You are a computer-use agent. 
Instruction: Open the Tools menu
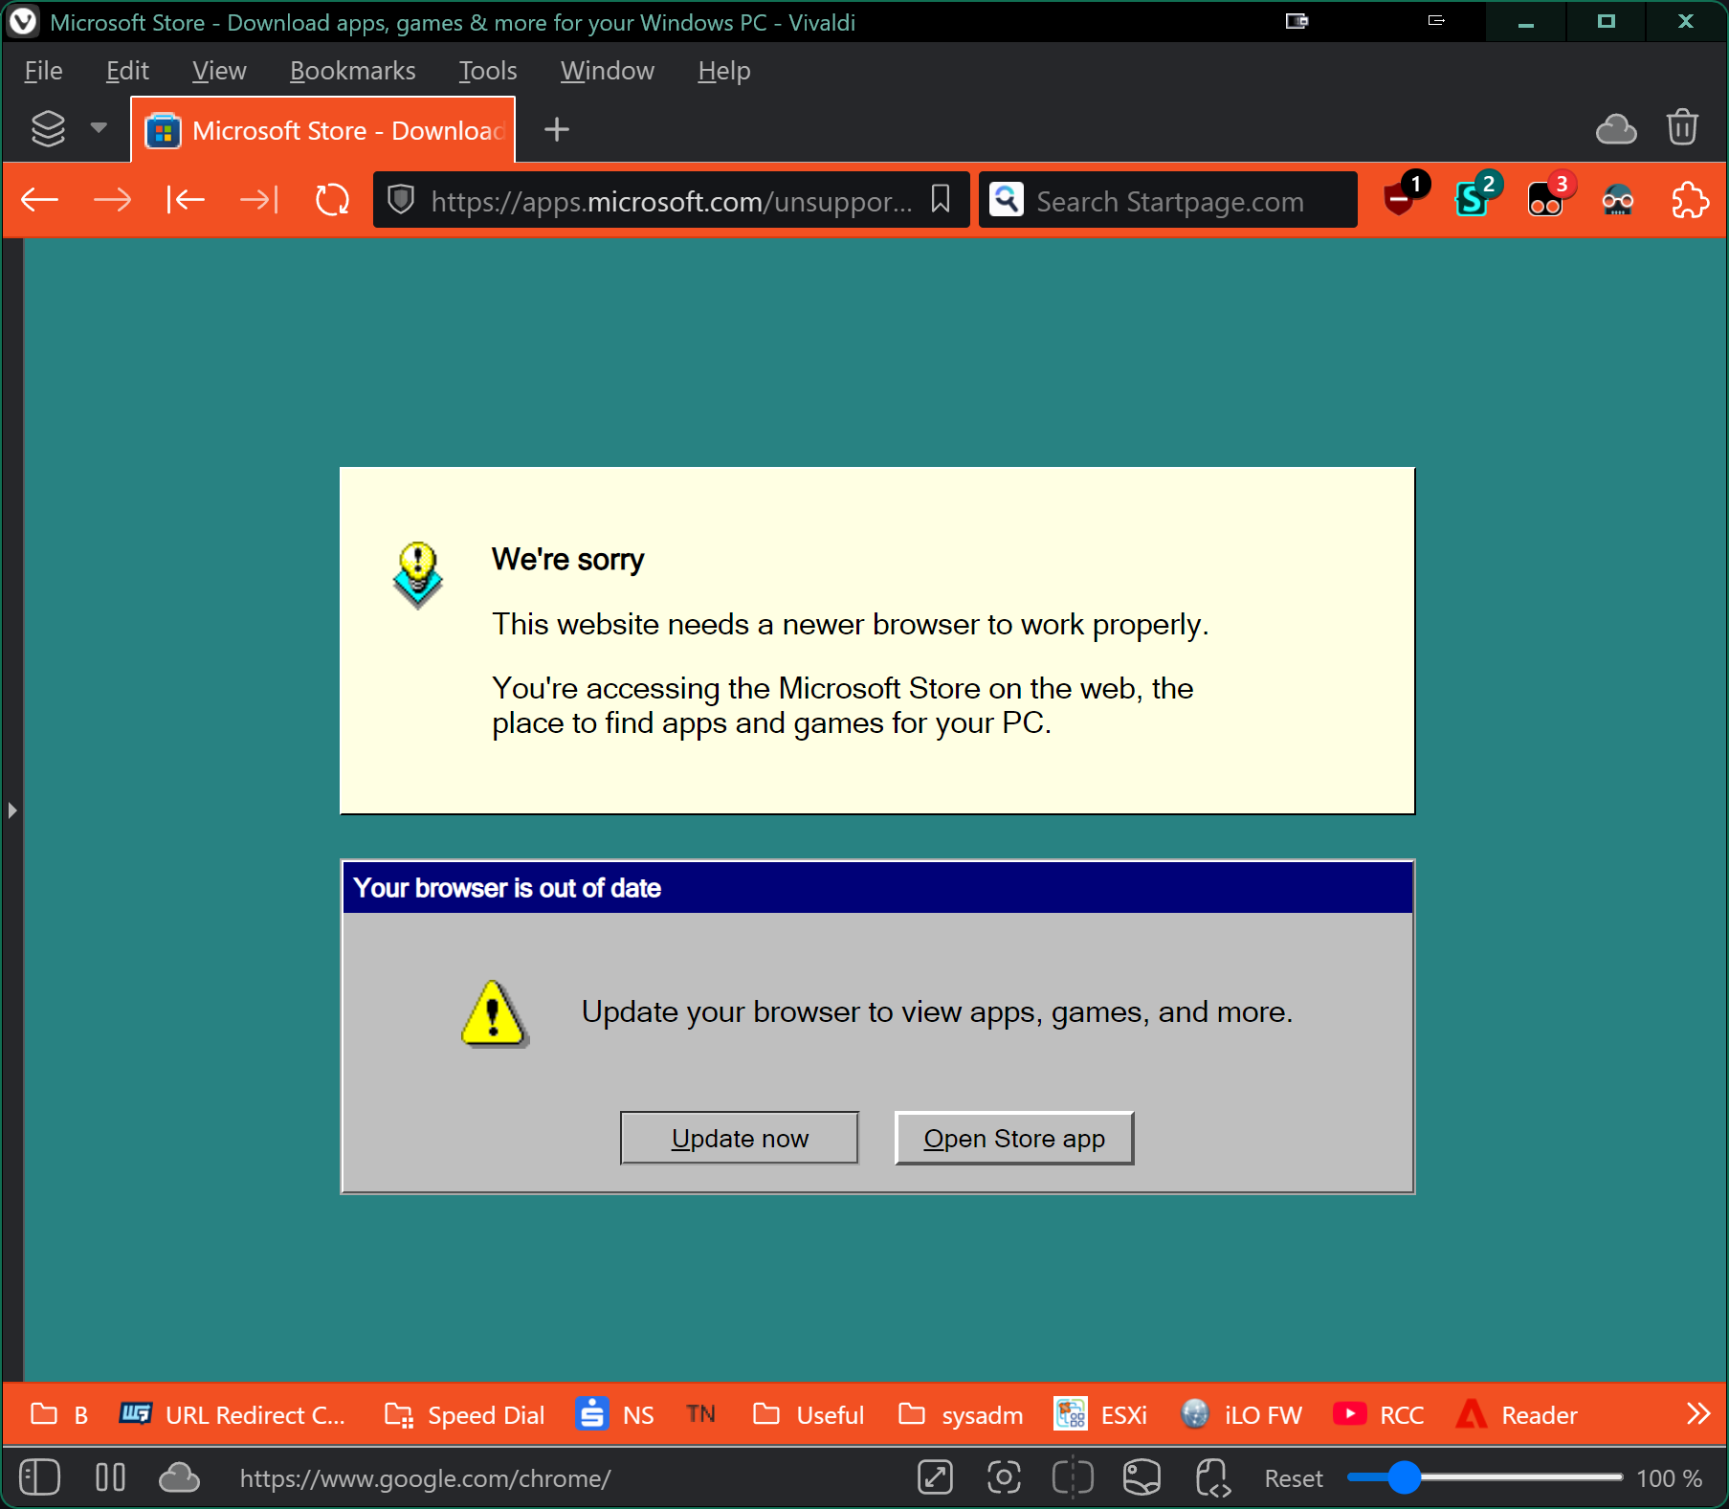tap(487, 71)
